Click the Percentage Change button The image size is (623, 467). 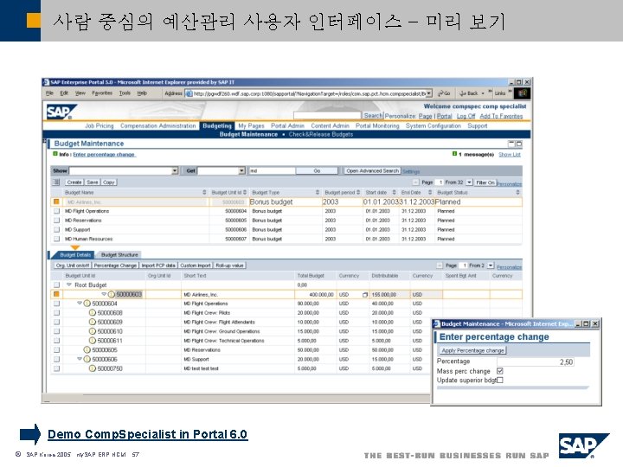(115, 265)
